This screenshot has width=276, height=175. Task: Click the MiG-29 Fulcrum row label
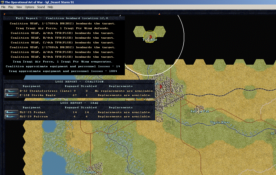coord(34,117)
